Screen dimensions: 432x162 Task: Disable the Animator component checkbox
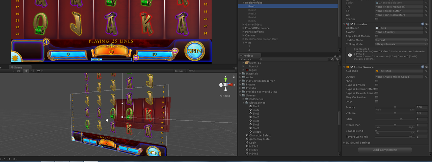[352, 24]
